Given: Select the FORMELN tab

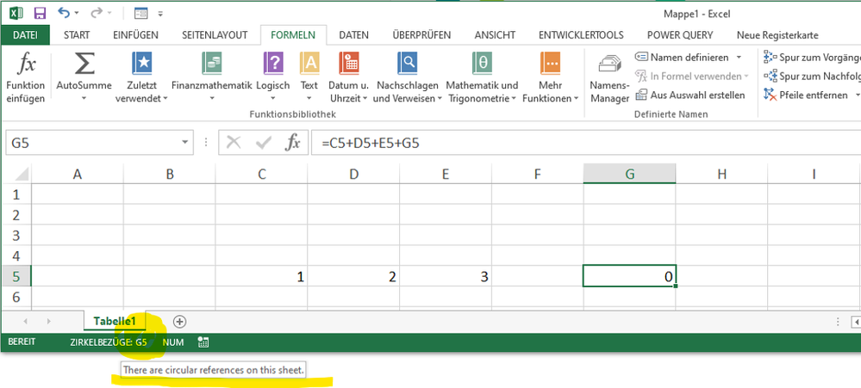Looking at the screenshot, I should [293, 35].
